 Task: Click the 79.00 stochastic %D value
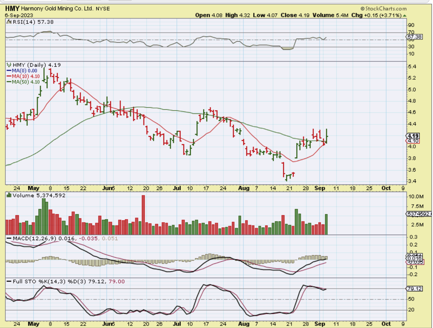point(117,282)
